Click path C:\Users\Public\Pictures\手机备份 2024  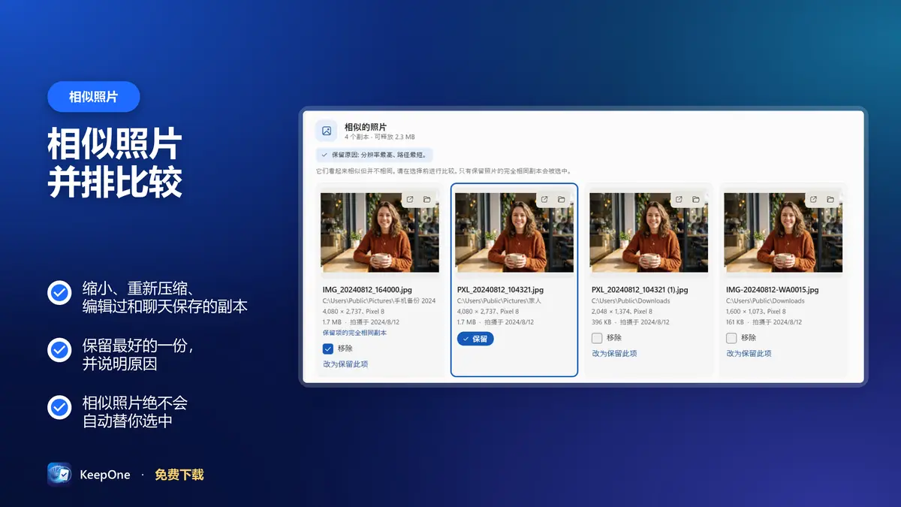pos(379,301)
